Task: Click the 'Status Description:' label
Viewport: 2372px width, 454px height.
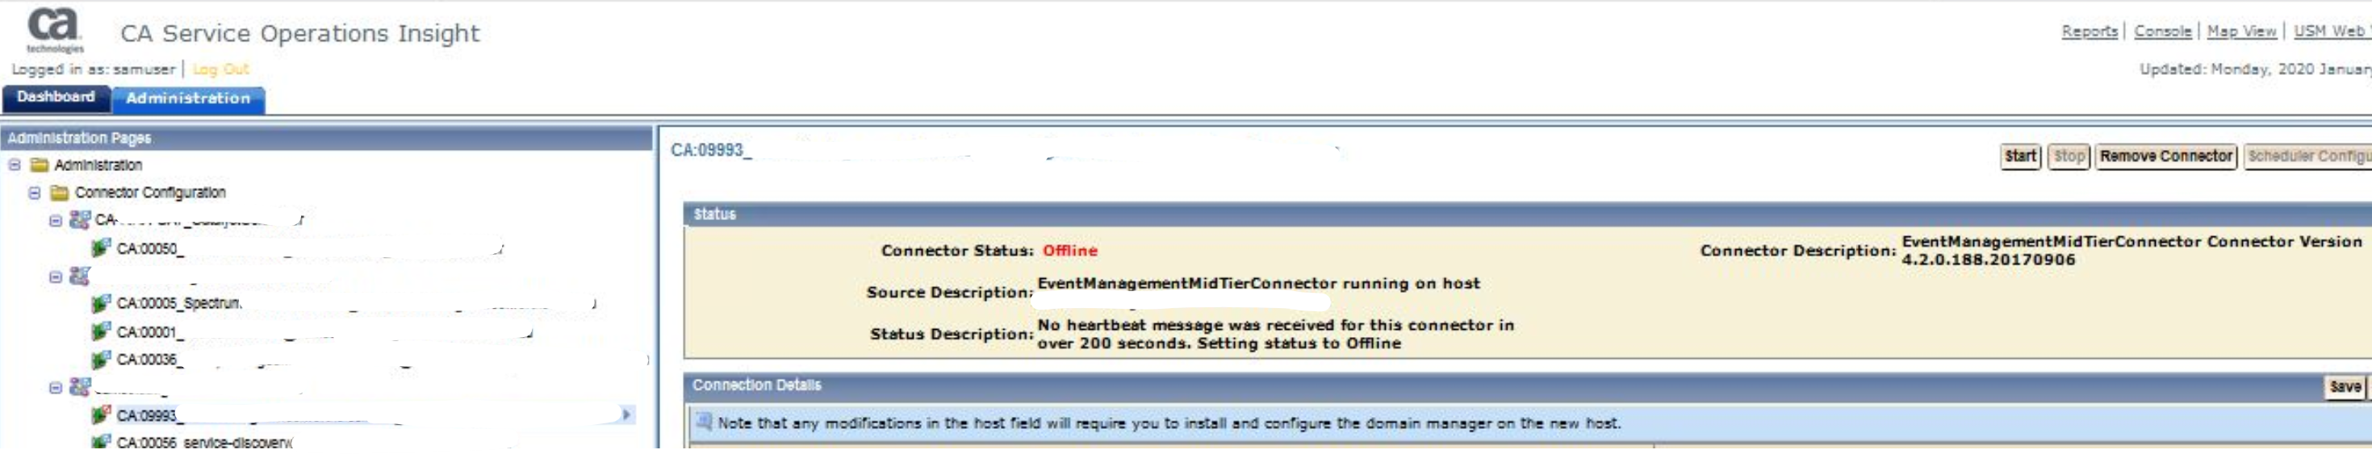Action: click(952, 336)
